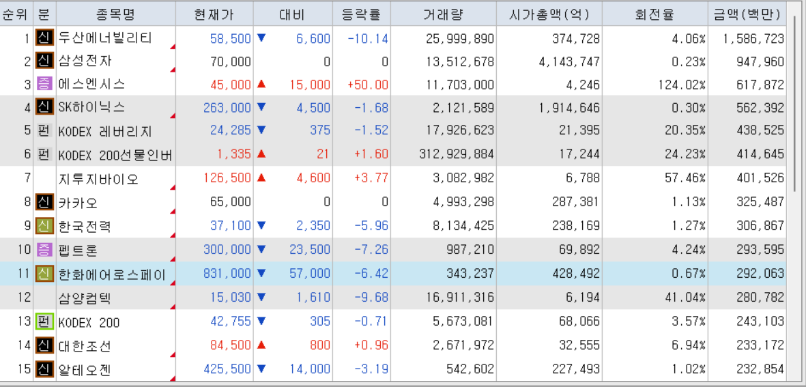The height and width of the screenshot is (387, 806).
Task: Sort by the 거래량 column header
Action: coord(444,15)
